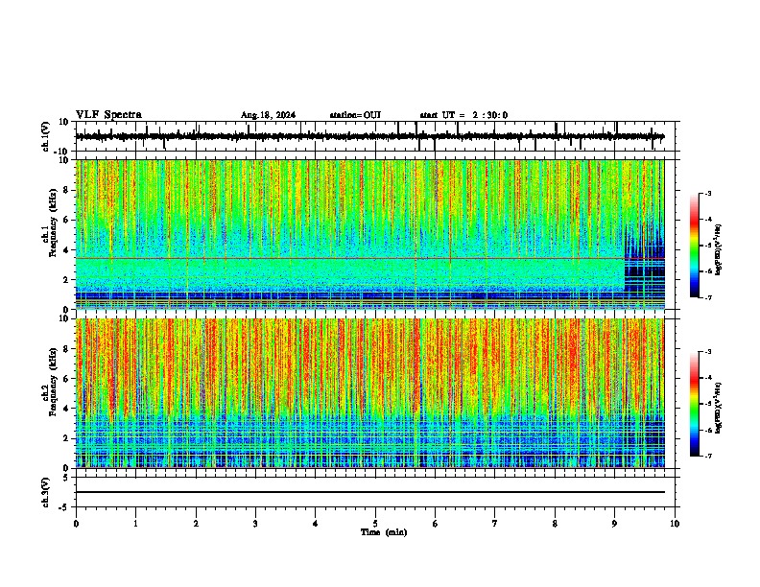This screenshot has width=760, height=587.
Task: Click the "-7" tick on ch.2 colorbar
Action: (x=707, y=456)
